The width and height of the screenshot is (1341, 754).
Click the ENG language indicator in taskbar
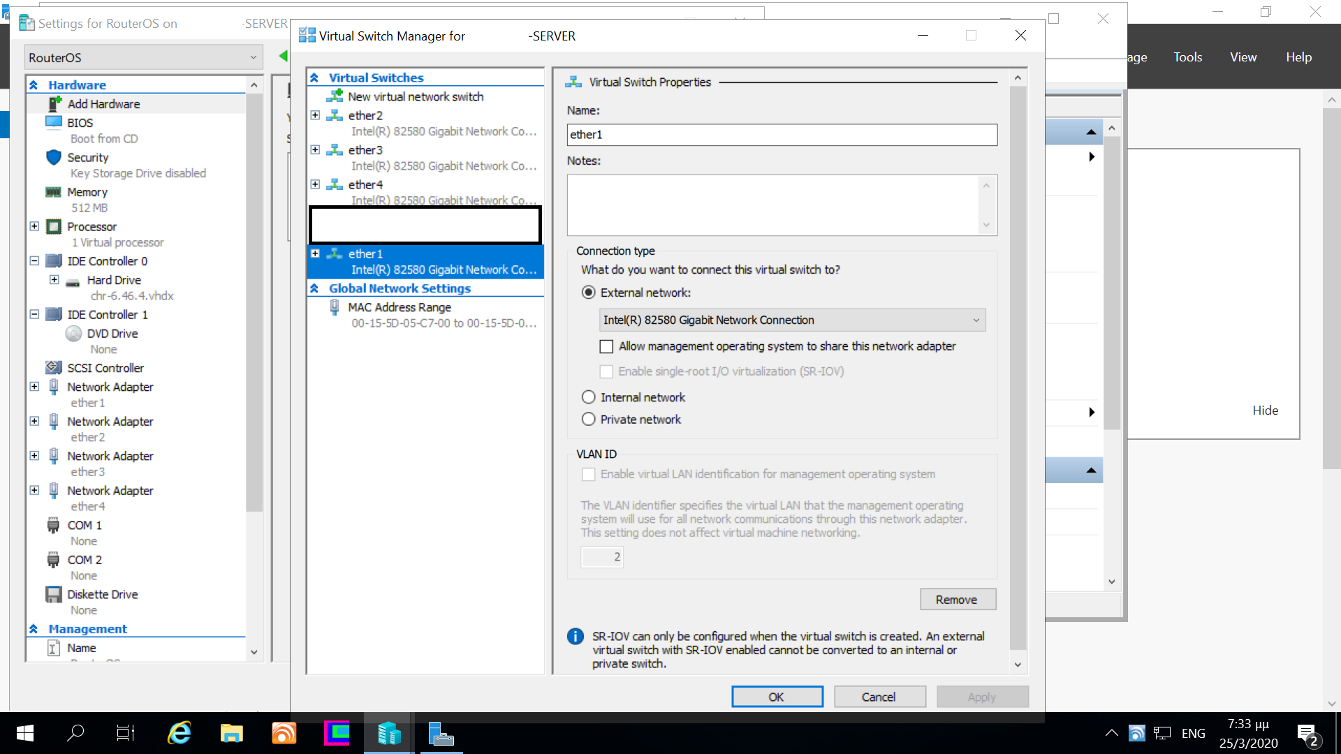1194,734
